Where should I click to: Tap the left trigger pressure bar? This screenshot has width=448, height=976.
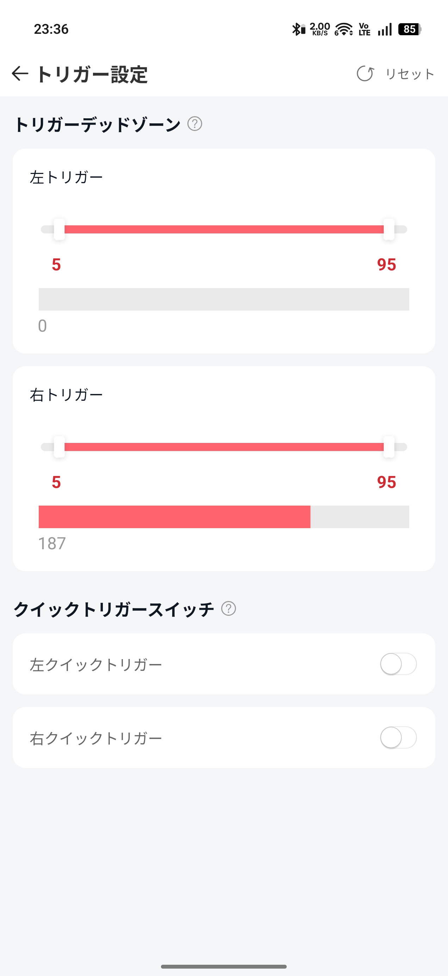click(x=224, y=299)
